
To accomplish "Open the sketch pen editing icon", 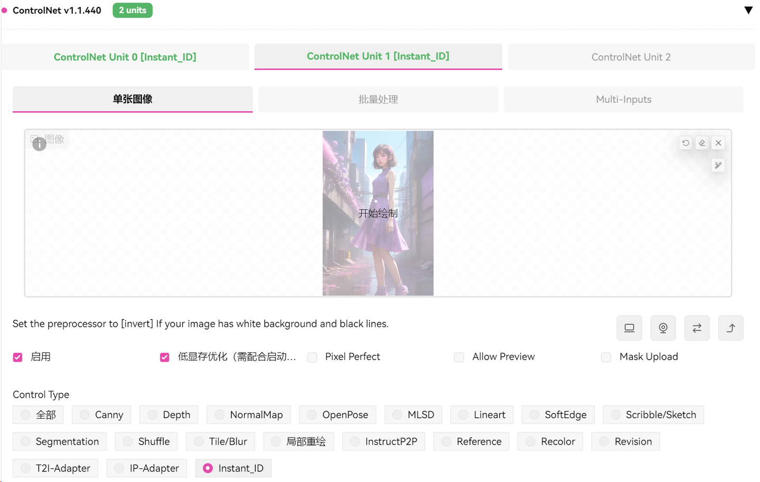I will [718, 165].
